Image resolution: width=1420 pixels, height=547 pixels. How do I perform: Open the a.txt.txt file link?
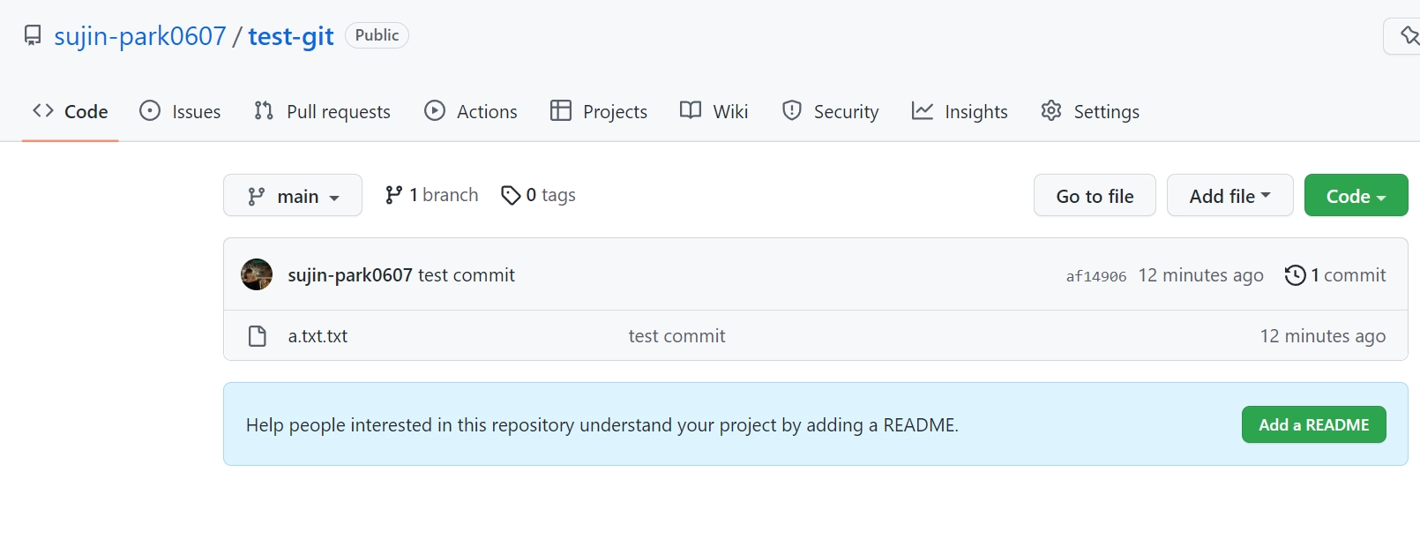click(318, 336)
